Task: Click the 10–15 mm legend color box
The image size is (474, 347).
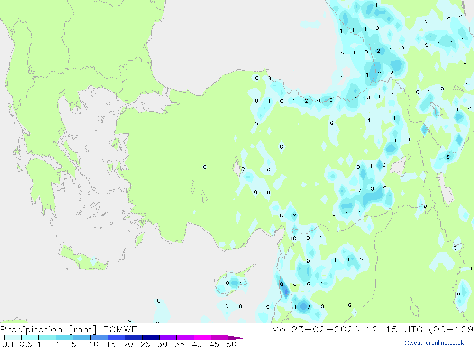Action: 99,338
